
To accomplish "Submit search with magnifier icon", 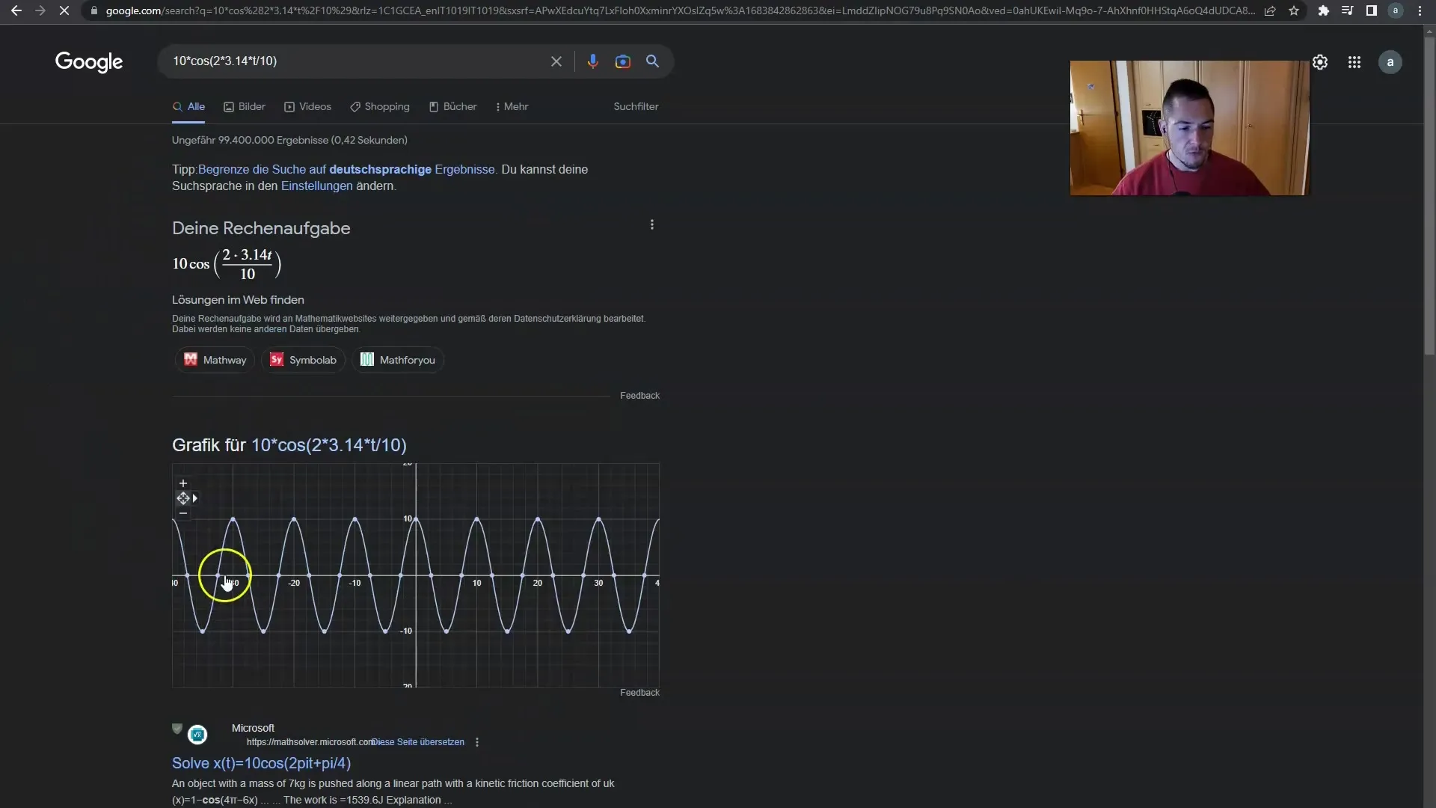I will [x=652, y=61].
